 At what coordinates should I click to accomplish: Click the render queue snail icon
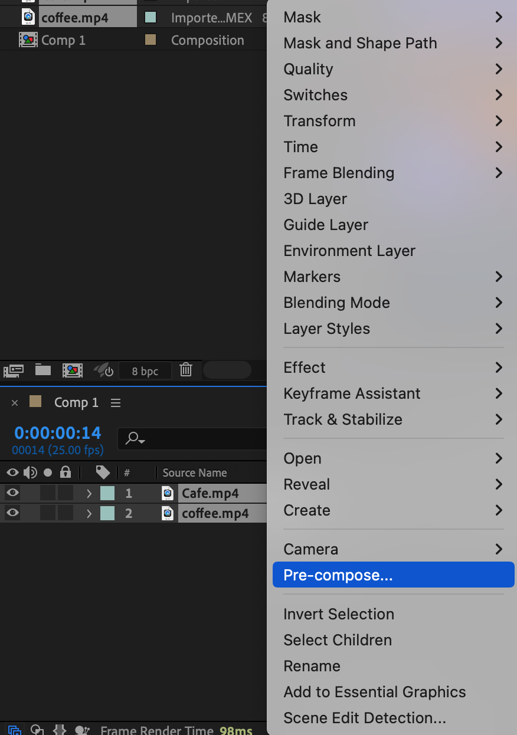104,370
